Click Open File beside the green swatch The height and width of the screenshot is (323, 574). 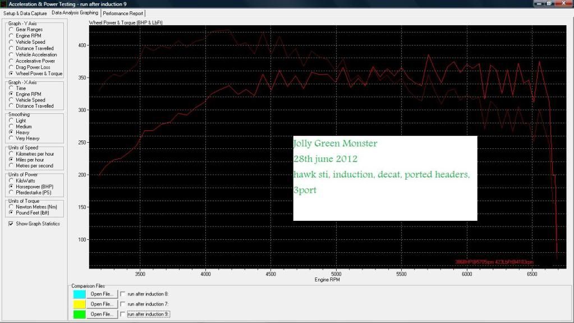click(x=102, y=314)
